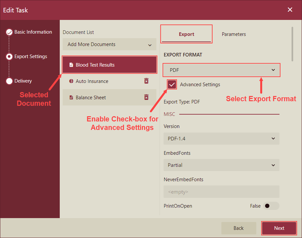This screenshot has height=238, width=302.
Task: Click the Auto Insurance document icon
Action: point(71,81)
